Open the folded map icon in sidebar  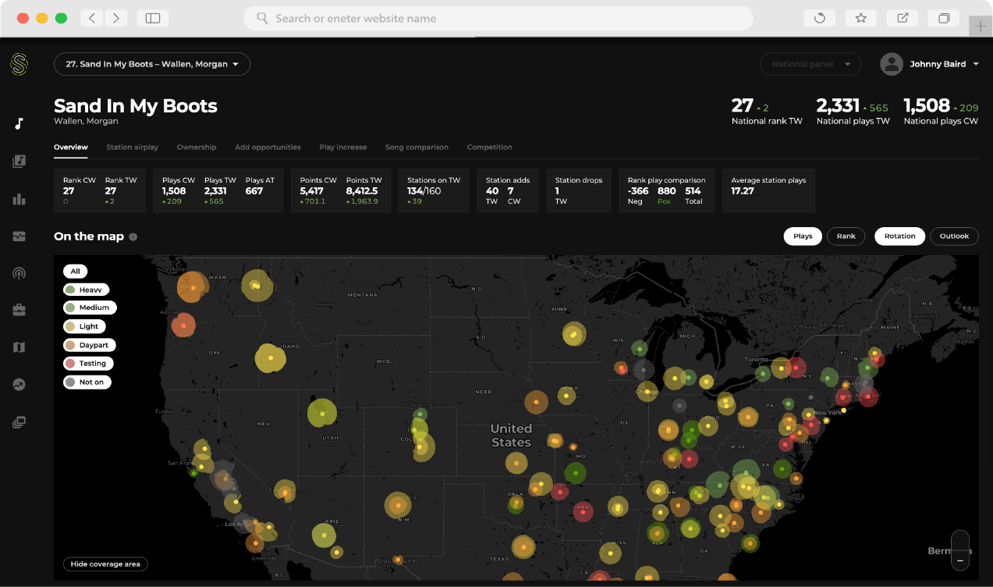click(19, 347)
